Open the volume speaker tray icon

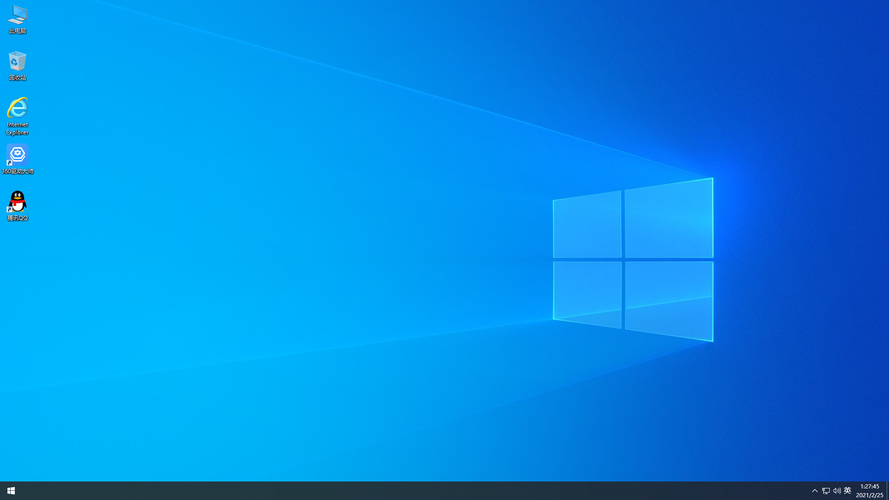(837, 491)
